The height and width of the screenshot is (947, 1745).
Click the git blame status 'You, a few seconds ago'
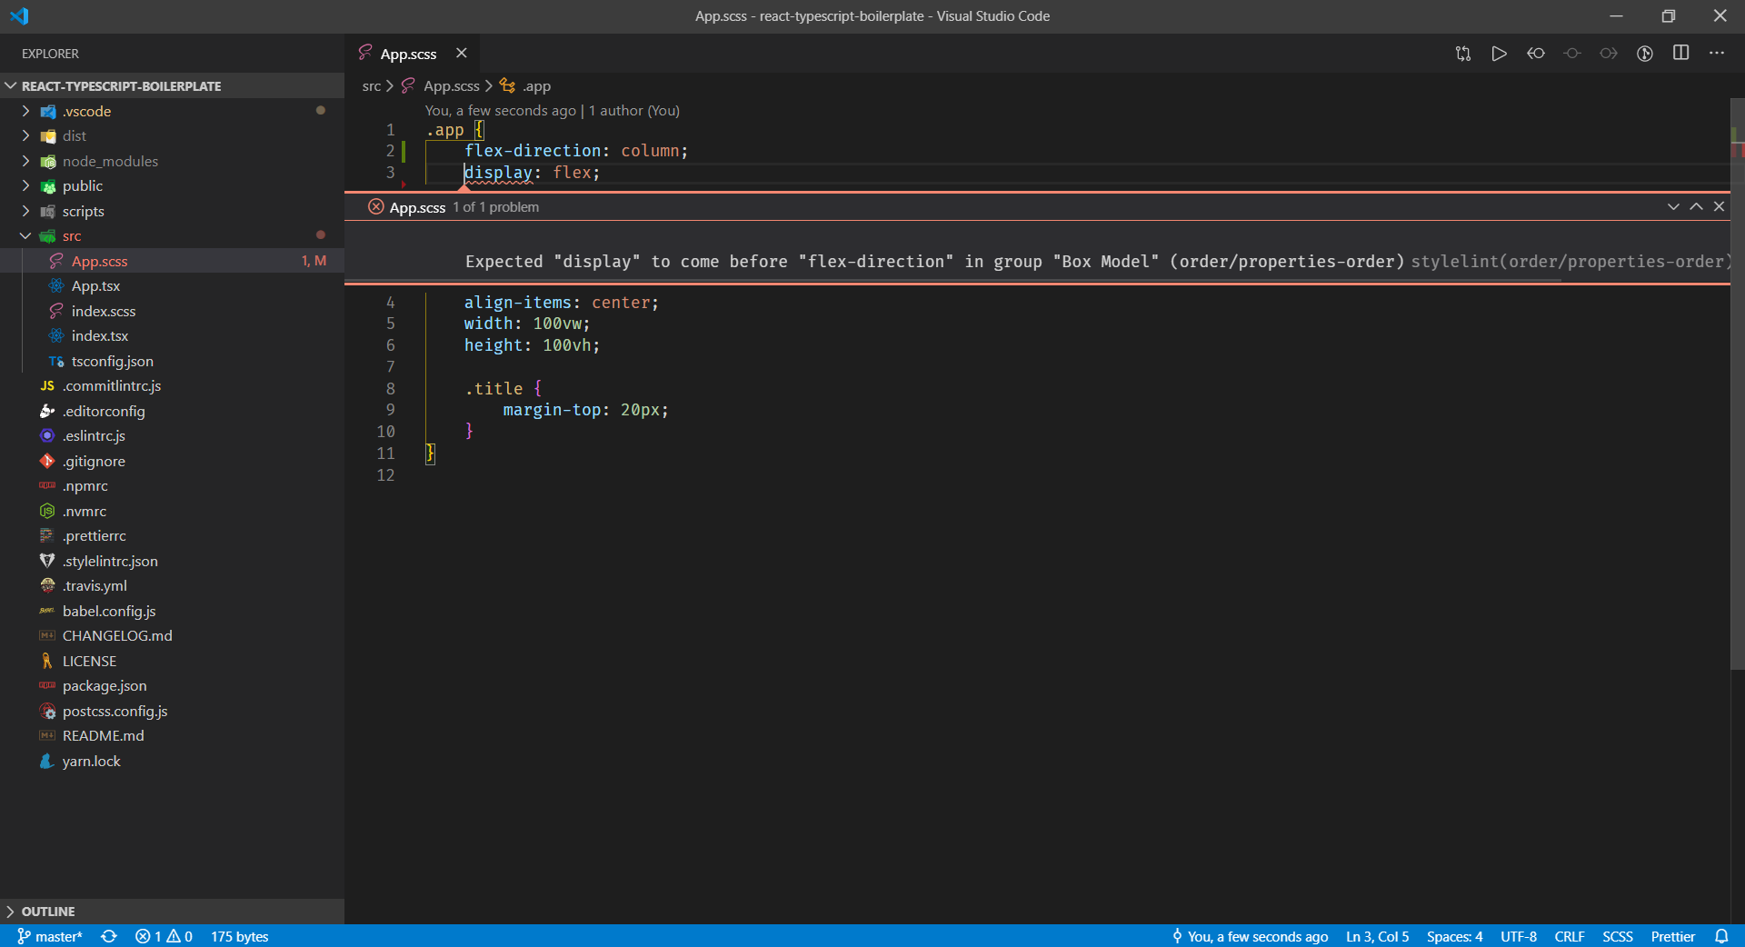point(1251,936)
